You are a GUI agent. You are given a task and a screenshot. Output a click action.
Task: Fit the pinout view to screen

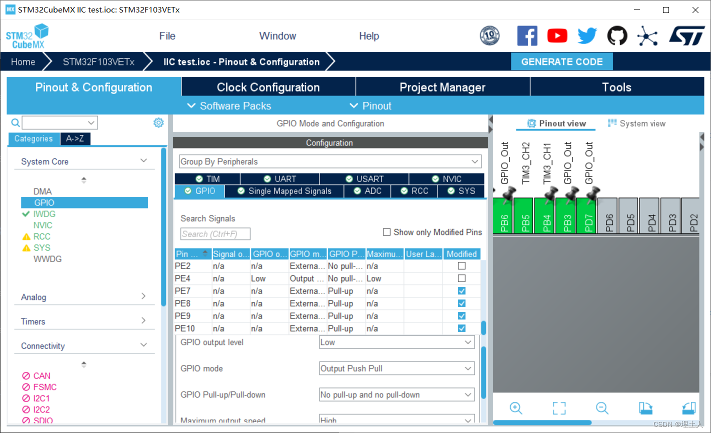coord(559,408)
